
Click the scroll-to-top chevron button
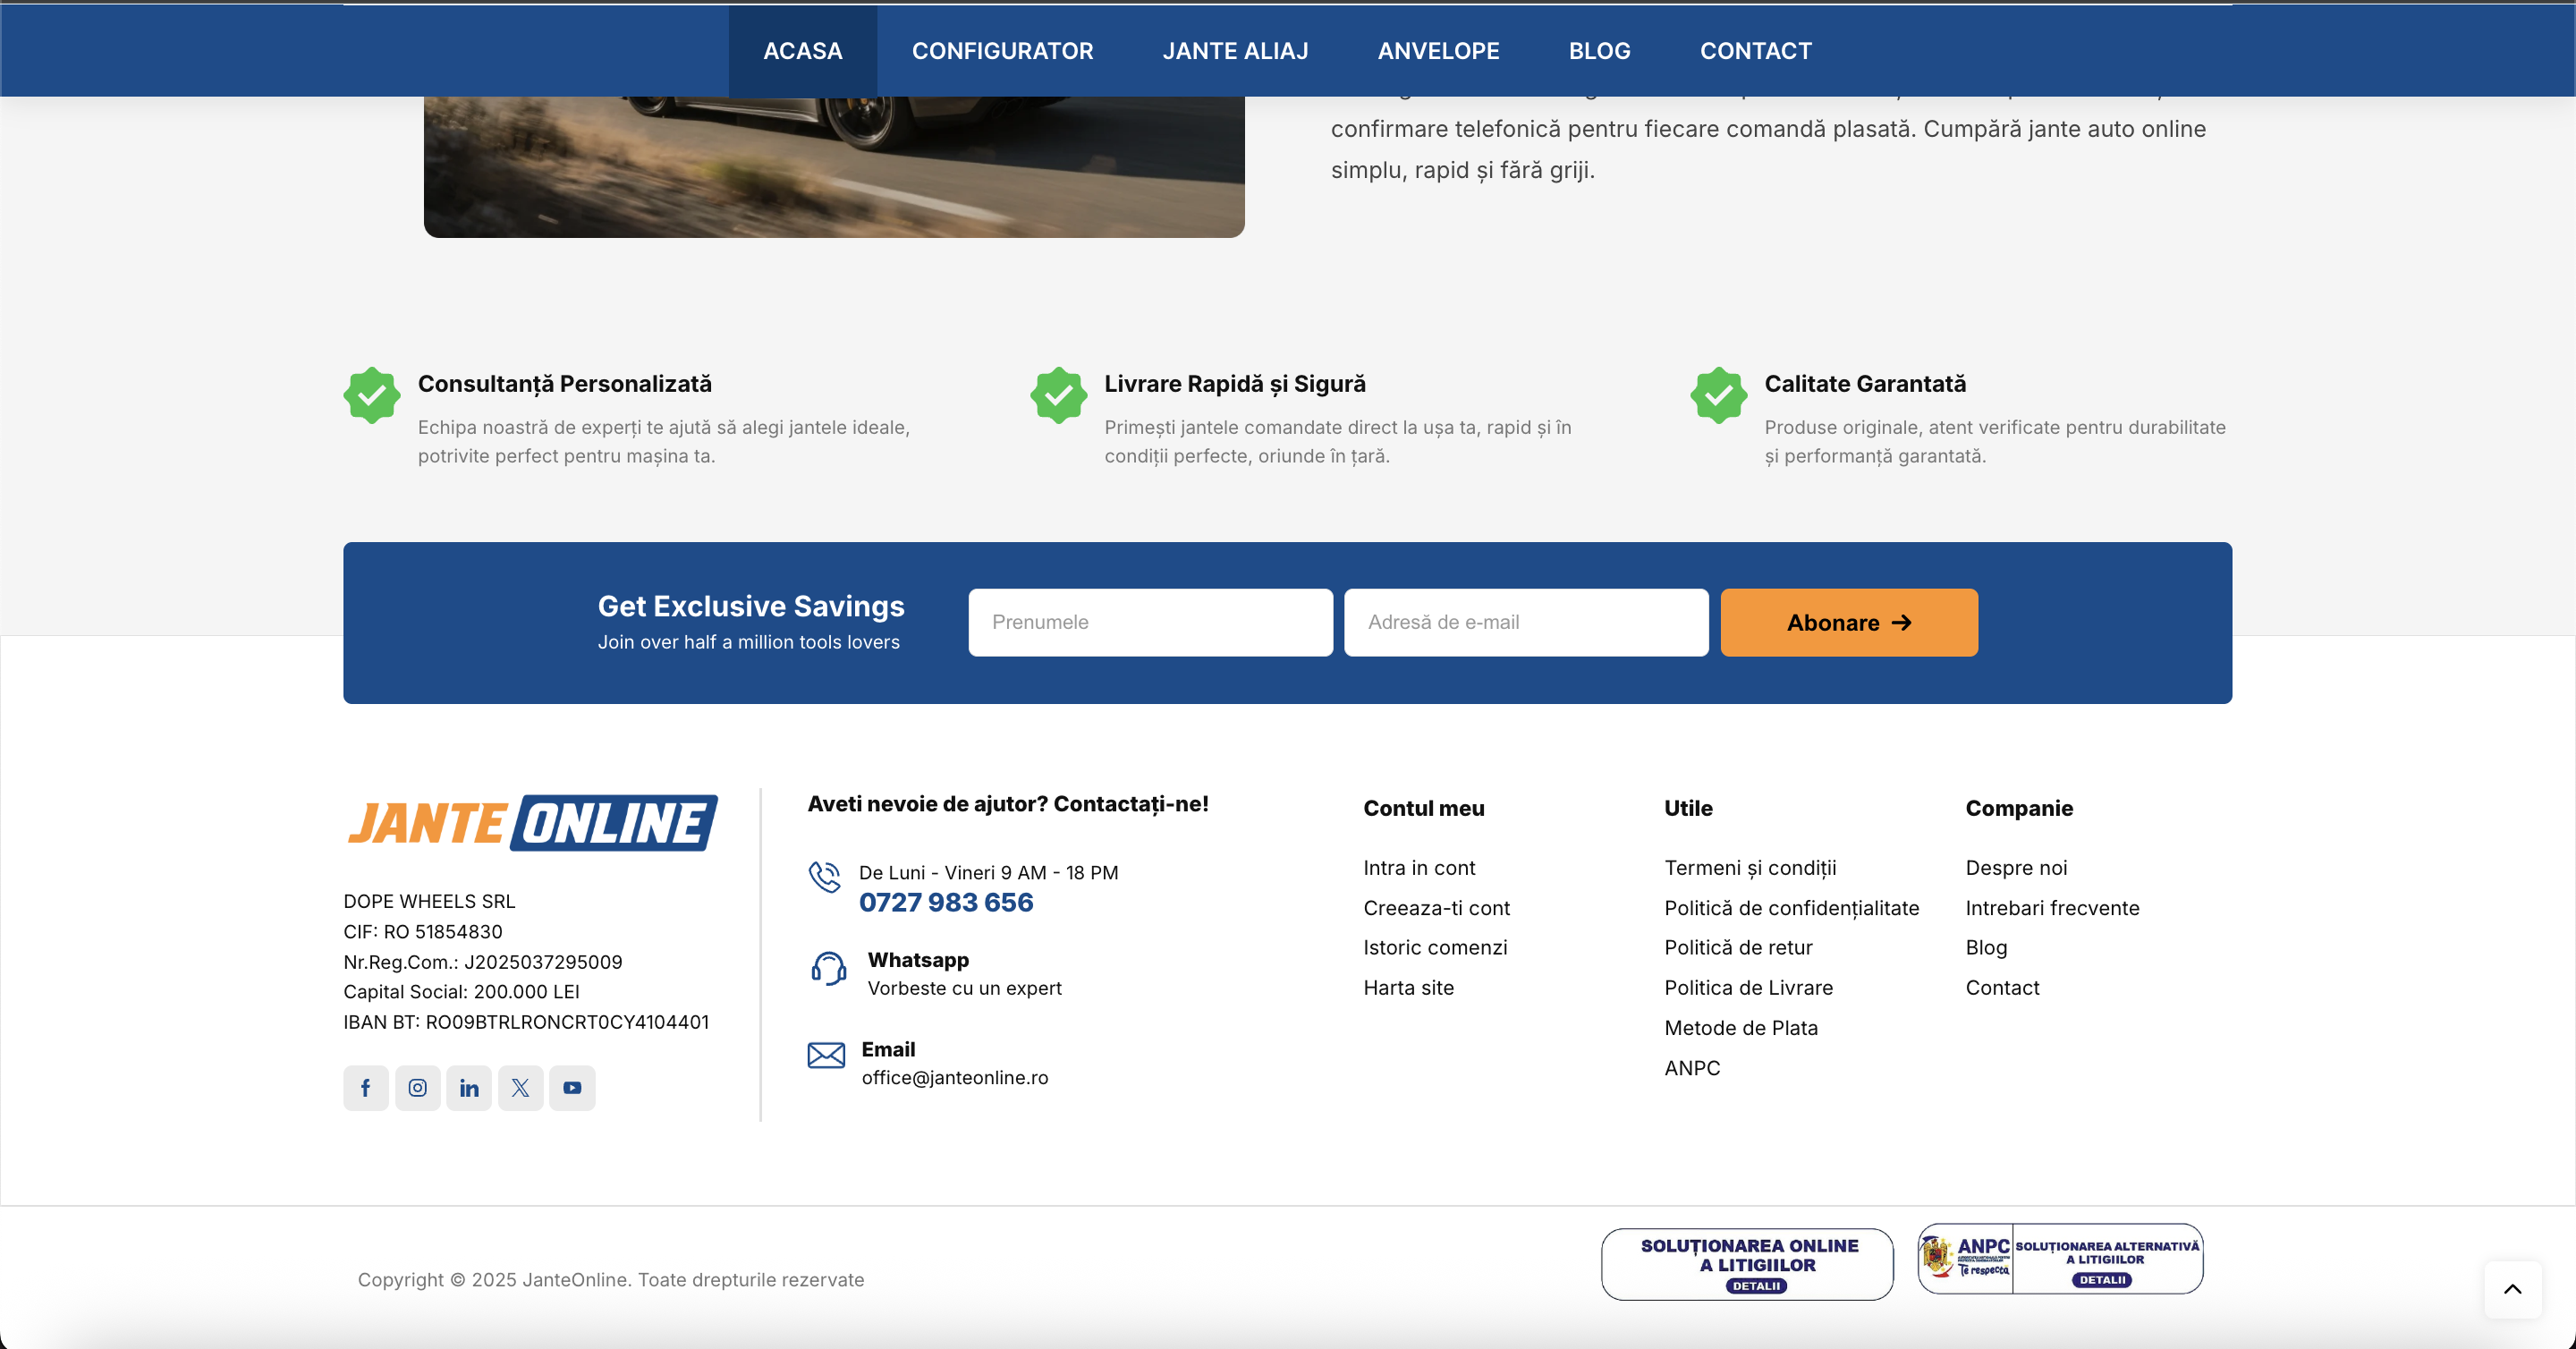(x=2513, y=1289)
